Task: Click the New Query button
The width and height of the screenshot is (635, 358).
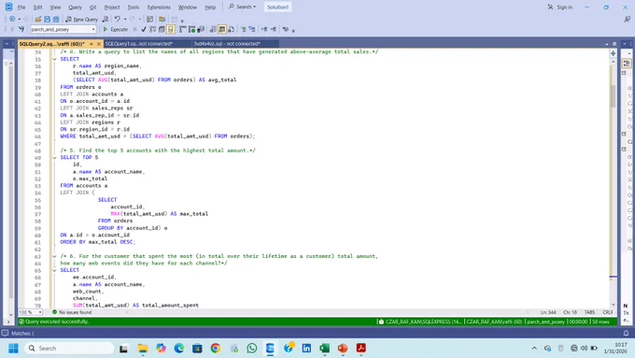Action: 82,19
